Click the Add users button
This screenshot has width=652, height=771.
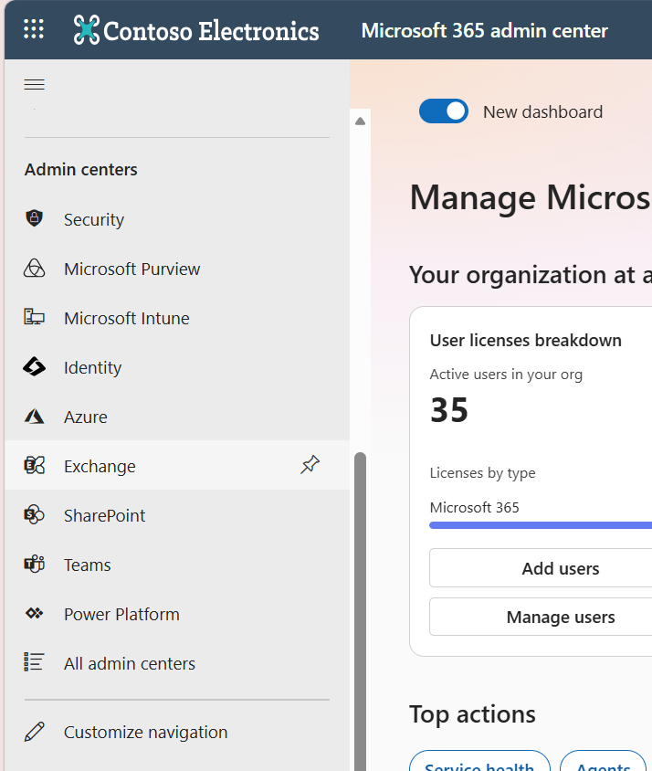[x=541, y=568]
